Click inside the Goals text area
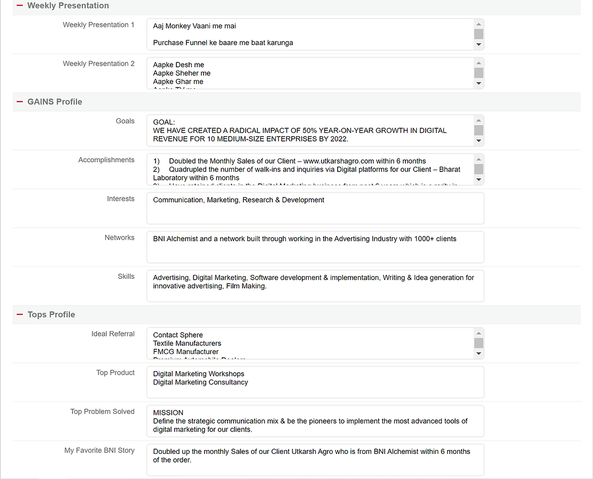The width and height of the screenshot is (593, 479). tap(310, 131)
